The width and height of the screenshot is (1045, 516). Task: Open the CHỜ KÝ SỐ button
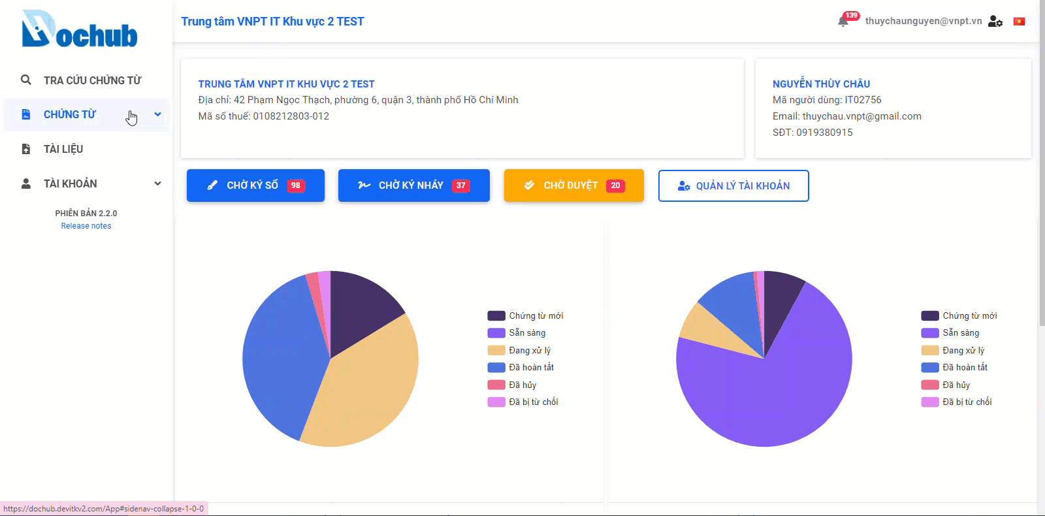[255, 185]
